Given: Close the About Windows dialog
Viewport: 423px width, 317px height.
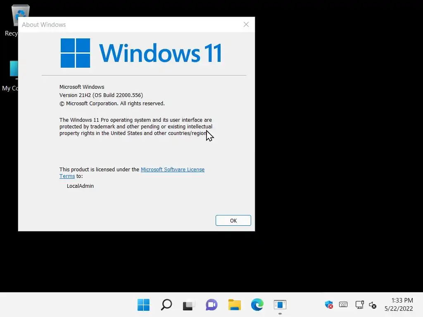Looking at the screenshot, I should pyautogui.click(x=246, y=24).
